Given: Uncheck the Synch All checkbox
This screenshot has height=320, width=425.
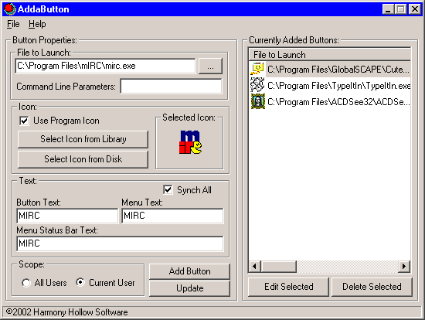Looking at the screenshot, I should (168, 189).
